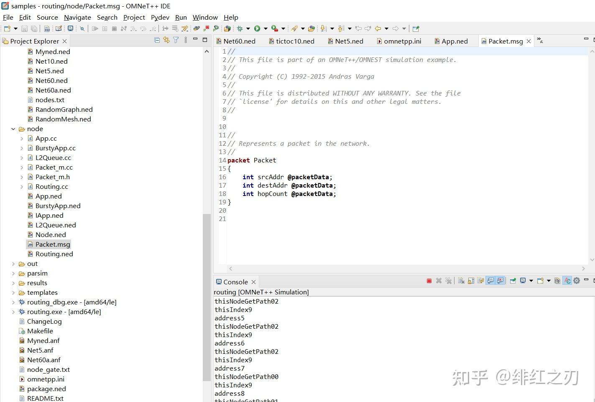Image resolution: width=595 pixels, height=402 pixels.
Task: Open the File menu
Action: pos(8,17)
